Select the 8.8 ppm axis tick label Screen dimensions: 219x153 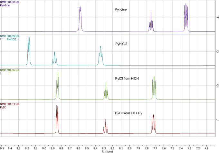point(61,148)
